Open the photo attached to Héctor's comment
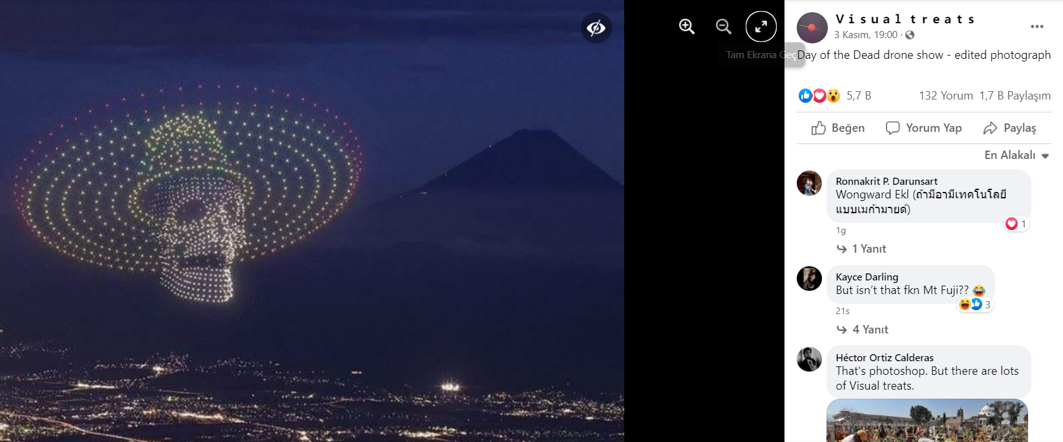Screen dimensions: 1063x442 pos(927,421)
